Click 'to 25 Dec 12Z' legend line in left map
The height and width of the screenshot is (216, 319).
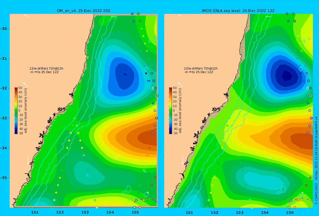(x=48, y=72)
